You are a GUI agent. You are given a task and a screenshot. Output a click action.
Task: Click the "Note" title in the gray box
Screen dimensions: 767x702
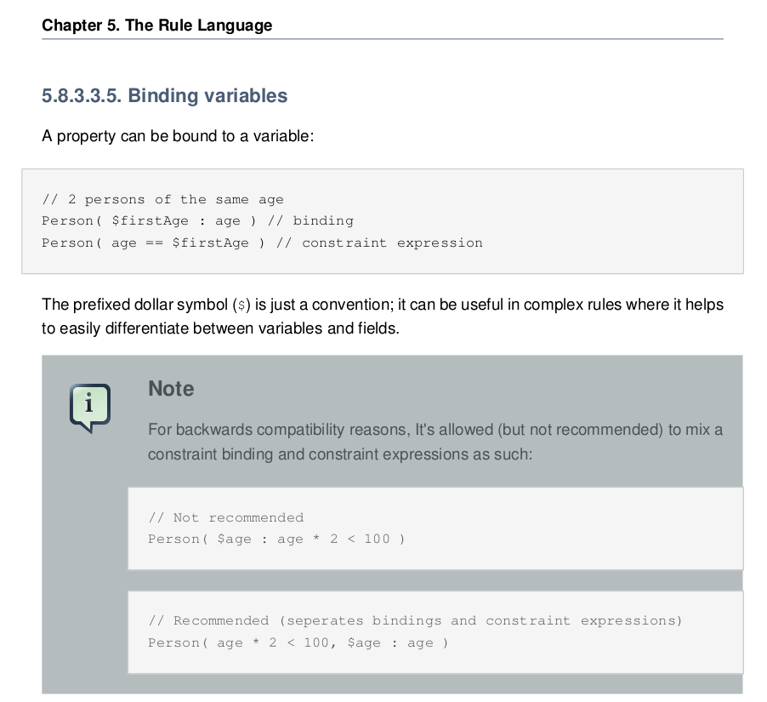(171, 388)
